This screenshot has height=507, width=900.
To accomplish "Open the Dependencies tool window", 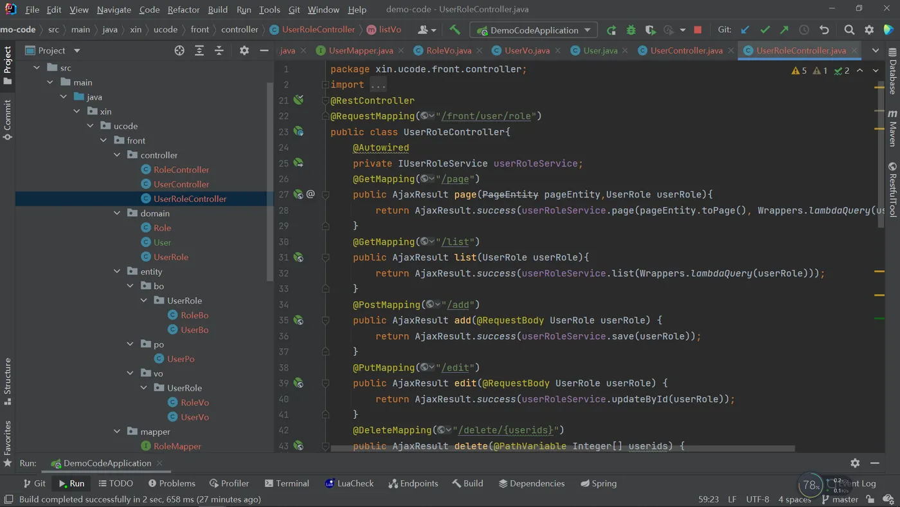I will click(x=532, y=483).
